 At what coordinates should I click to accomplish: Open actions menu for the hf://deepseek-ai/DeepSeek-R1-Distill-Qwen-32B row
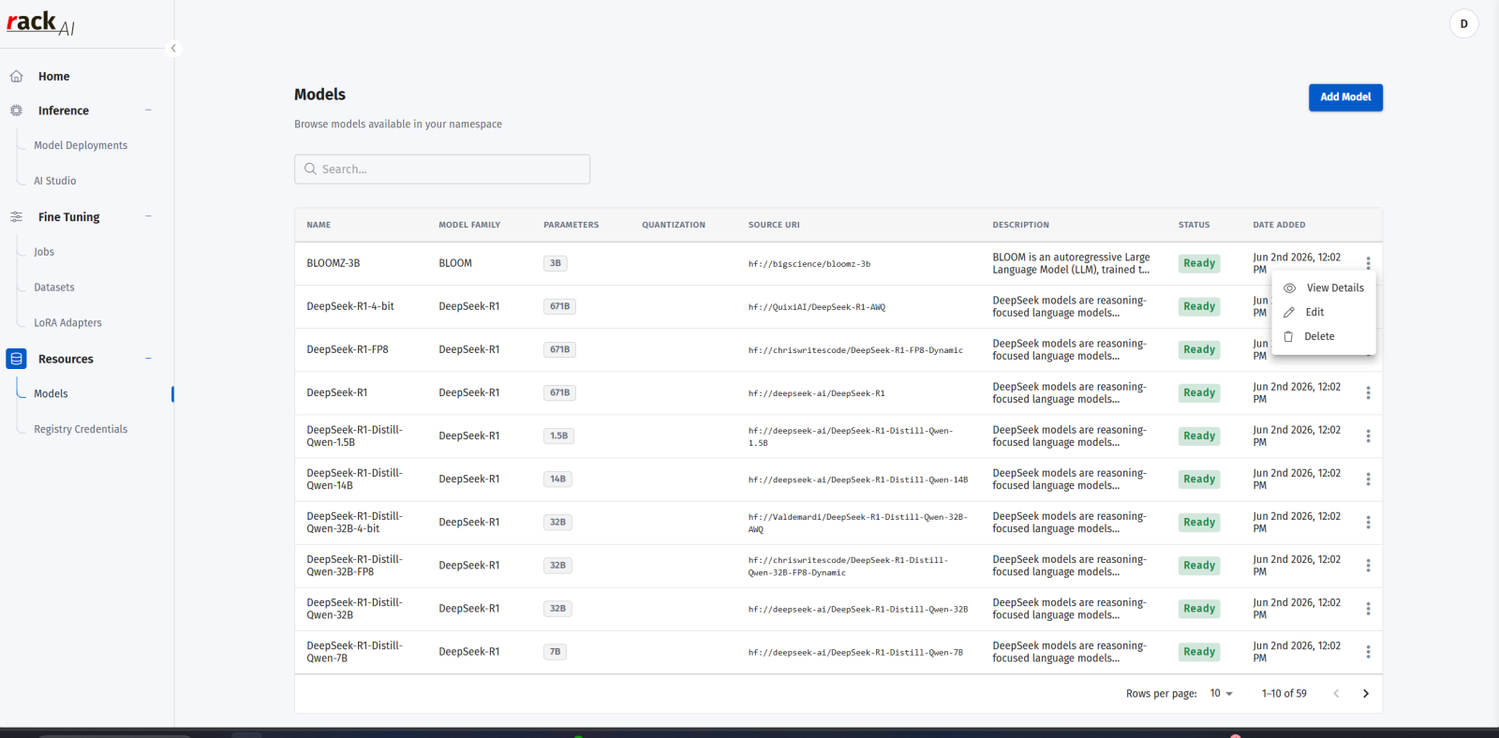click(1368, 609)
